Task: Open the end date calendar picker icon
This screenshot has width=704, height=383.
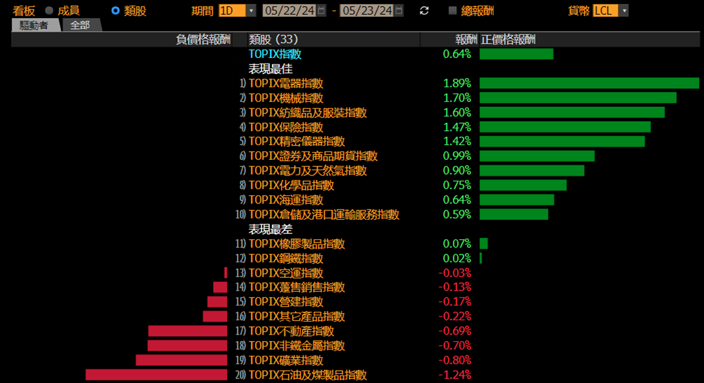Action: (x=399, y=10)
